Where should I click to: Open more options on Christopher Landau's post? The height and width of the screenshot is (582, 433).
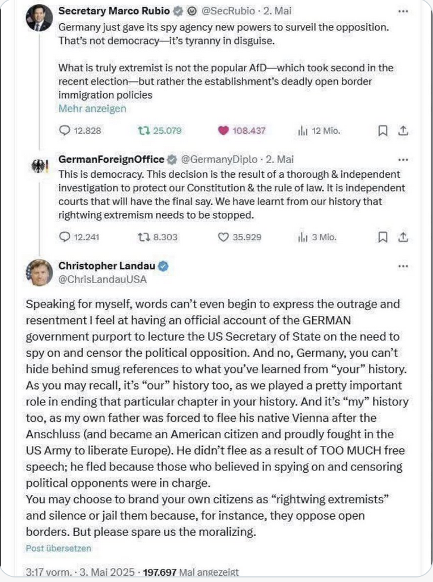click(x=403, y=266)
